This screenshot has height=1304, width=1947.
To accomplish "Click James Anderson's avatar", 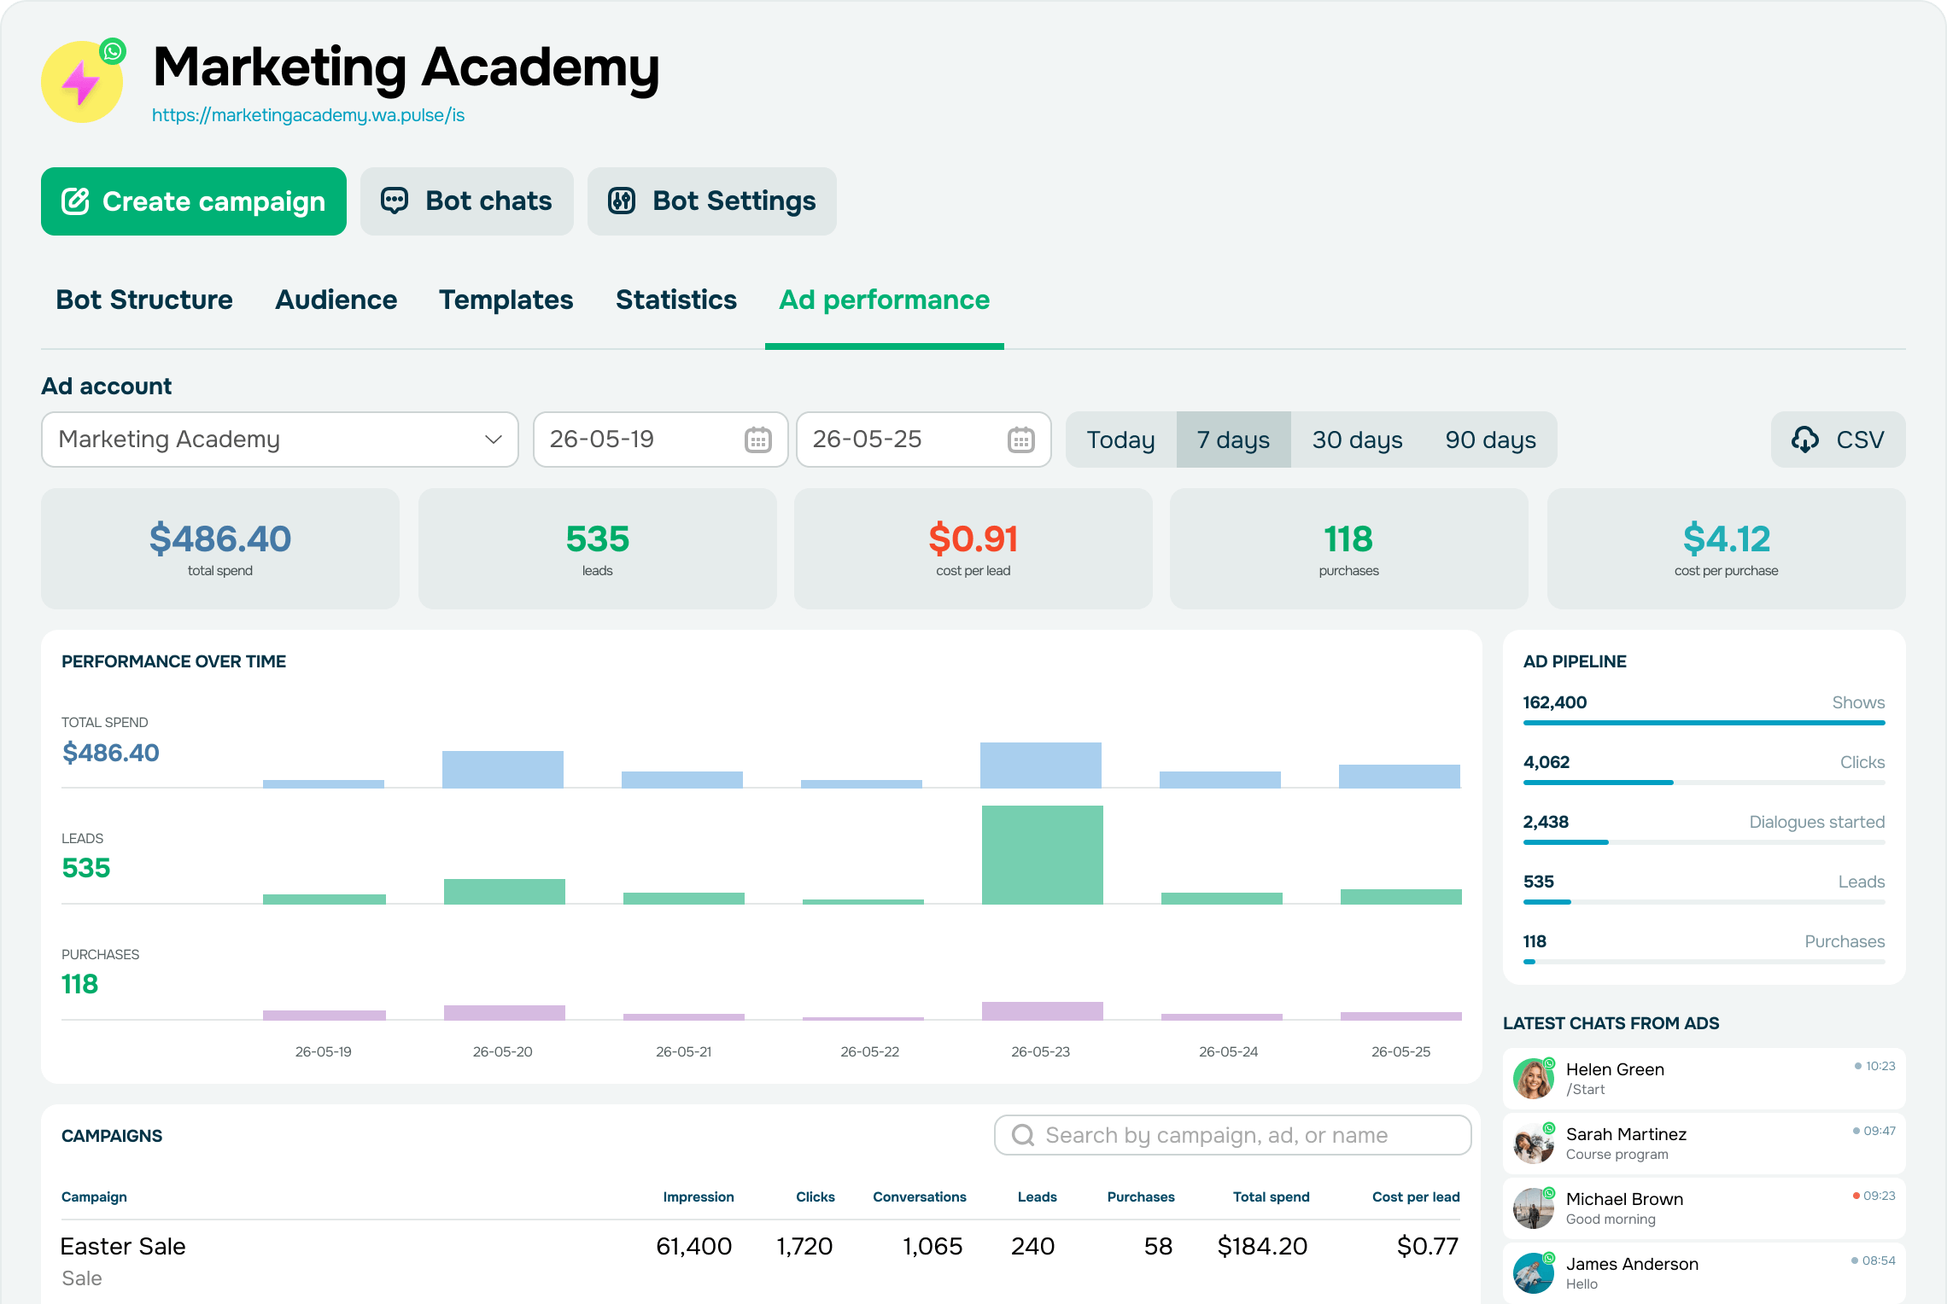I will point(1534,1273).
